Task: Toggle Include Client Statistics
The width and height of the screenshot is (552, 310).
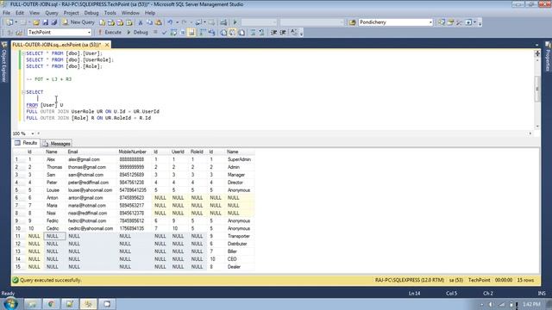Action: pos(211,33)
